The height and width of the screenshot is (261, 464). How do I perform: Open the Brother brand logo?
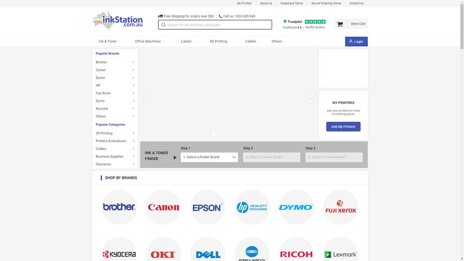[x=119, y=207]
